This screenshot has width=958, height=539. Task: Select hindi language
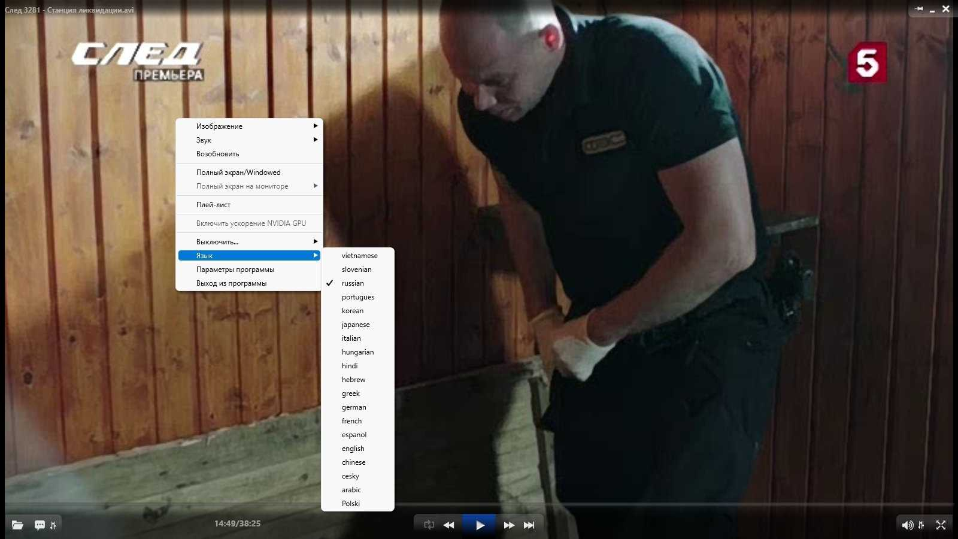[357, 366]
